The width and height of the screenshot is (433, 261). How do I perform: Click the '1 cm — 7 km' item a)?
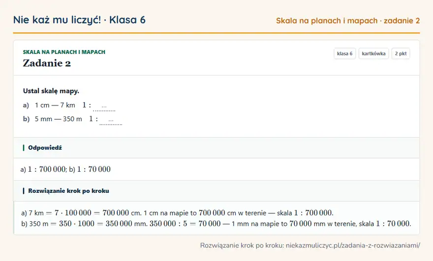coord(55,105)
